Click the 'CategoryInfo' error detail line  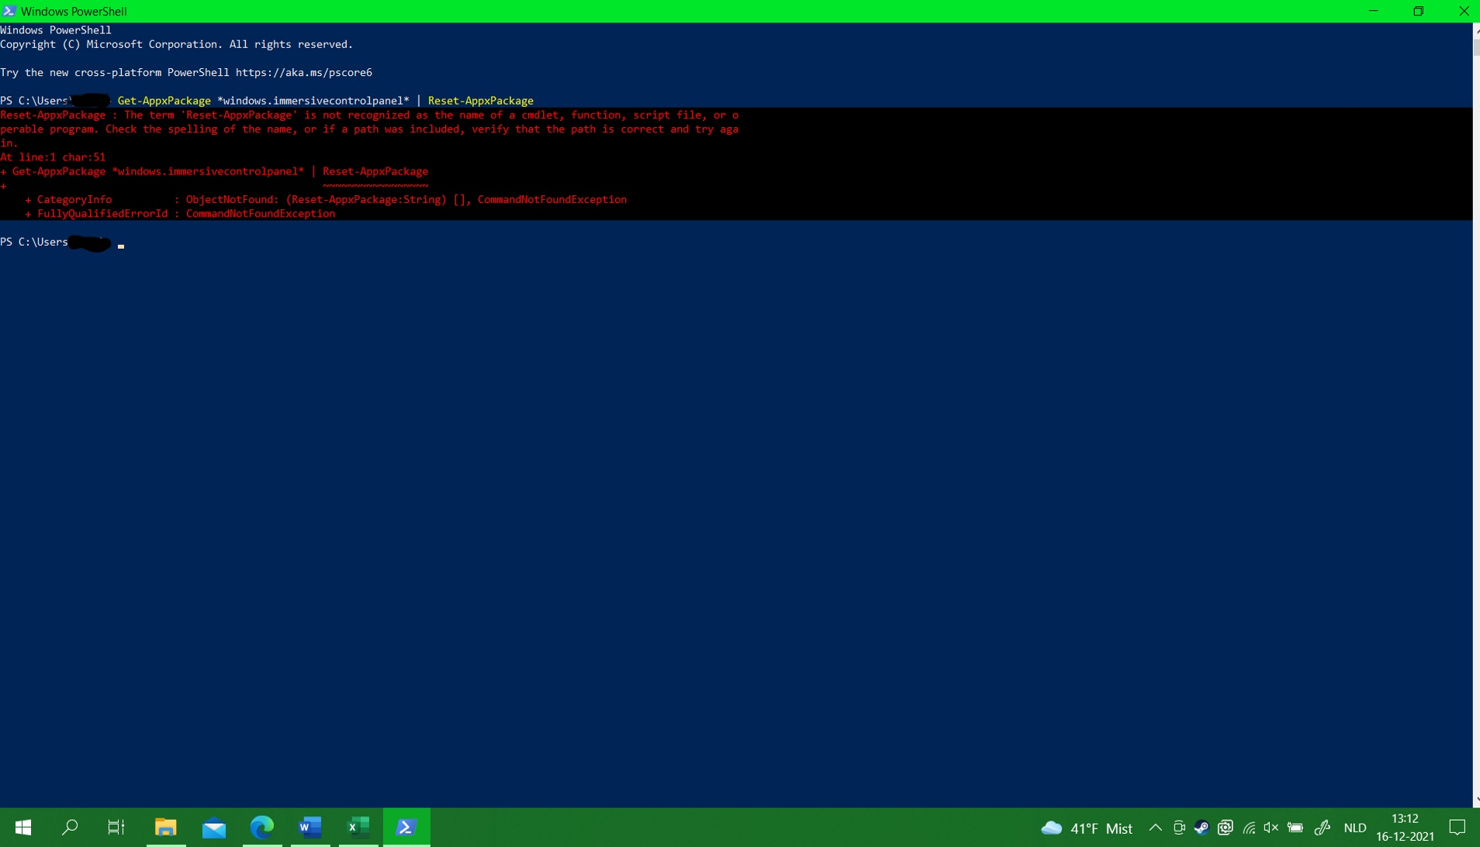point(326,200)
